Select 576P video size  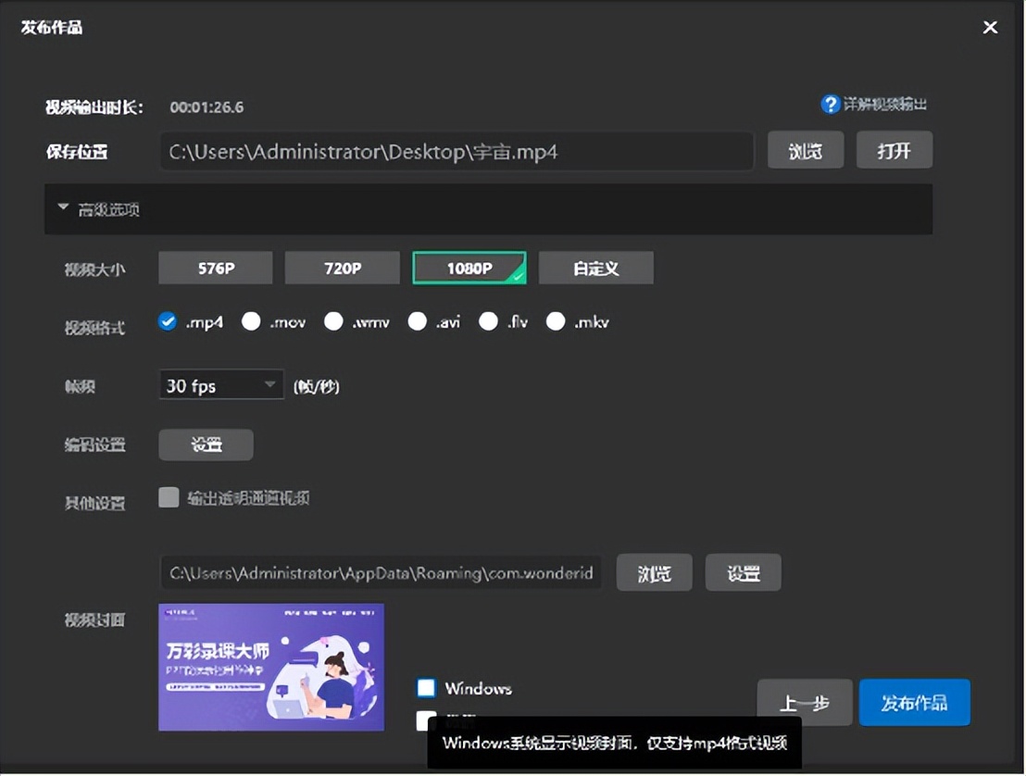pyautogui.click(x=215, y=268)
